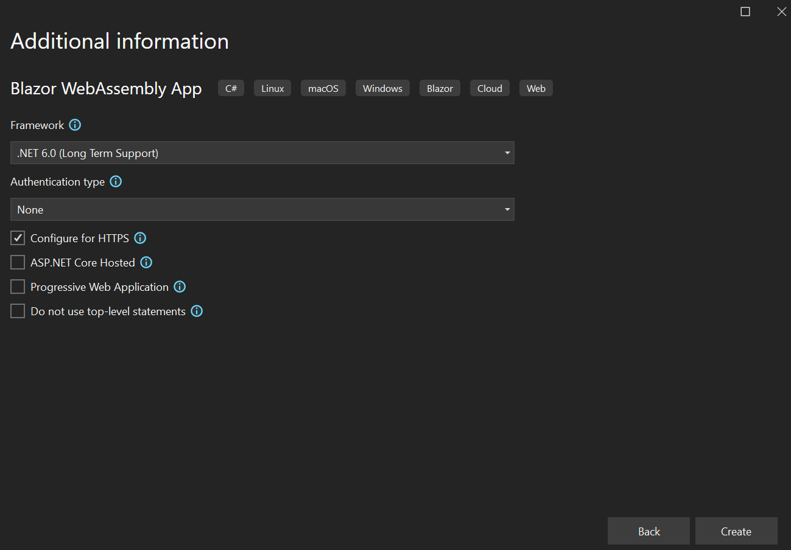The height and width of the screenshot is (550, 791).
Task: Click the macOS tag
Action: click(323, 88)
